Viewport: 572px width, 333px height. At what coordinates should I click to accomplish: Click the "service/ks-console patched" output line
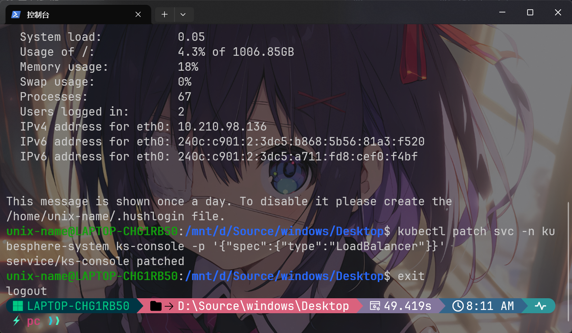(x=95, y=261)
